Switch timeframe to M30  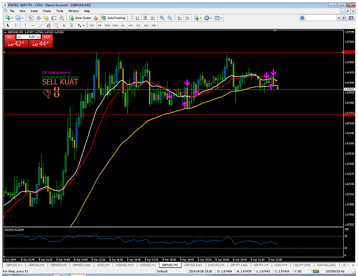(115, 26)
